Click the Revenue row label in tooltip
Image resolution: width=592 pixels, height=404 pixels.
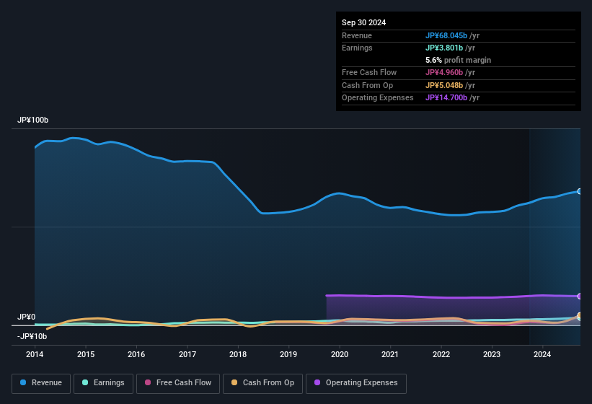[x=357, y=35]
